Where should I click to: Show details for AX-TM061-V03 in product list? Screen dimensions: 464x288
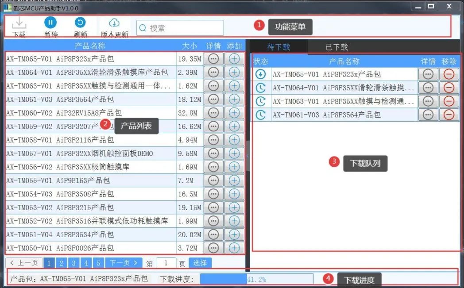point(213,100)
